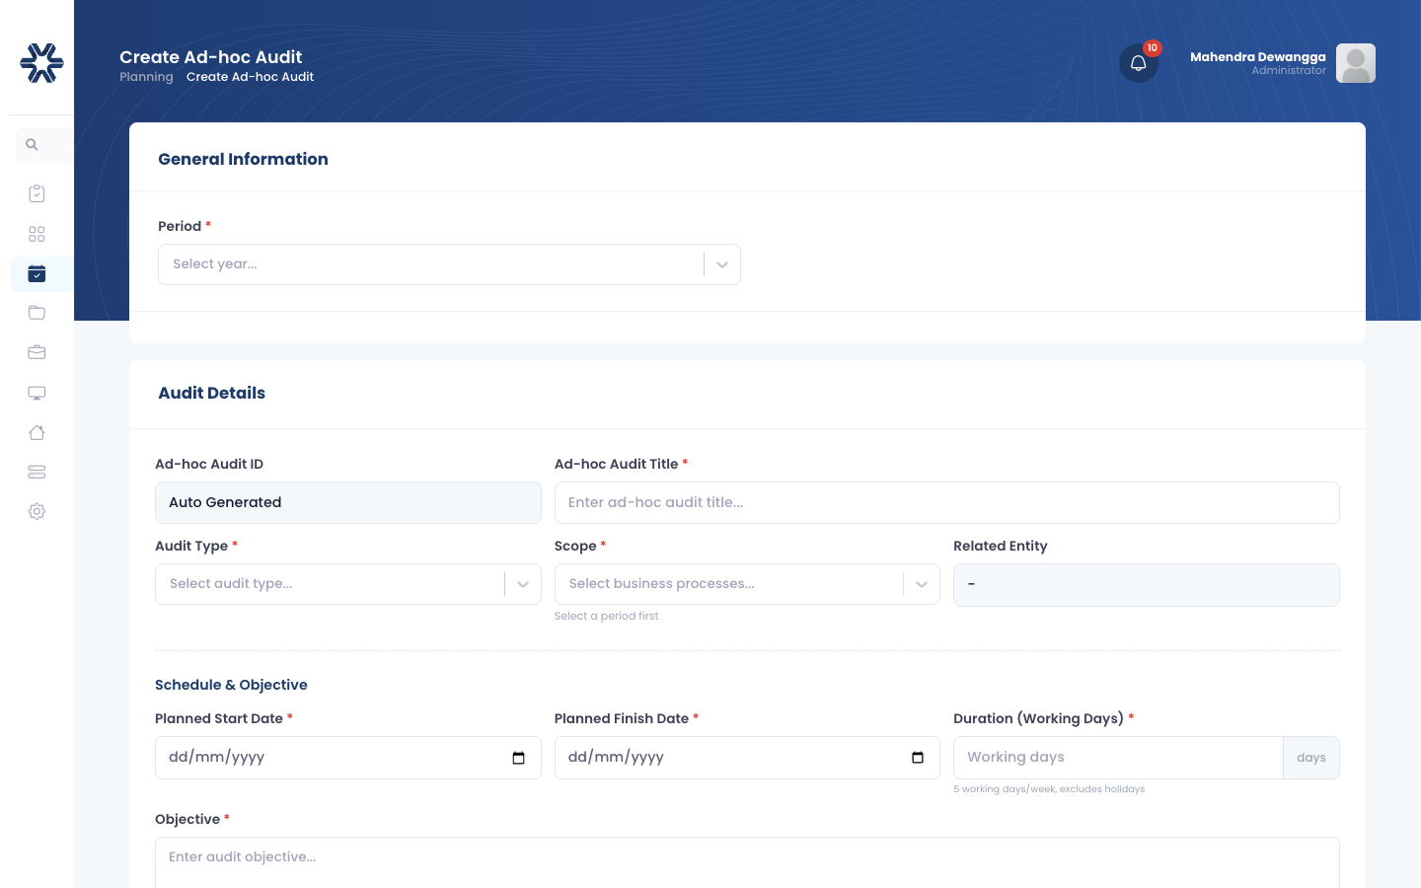Open the Period year dropdown
The image size is (1421, 888).
449,264
